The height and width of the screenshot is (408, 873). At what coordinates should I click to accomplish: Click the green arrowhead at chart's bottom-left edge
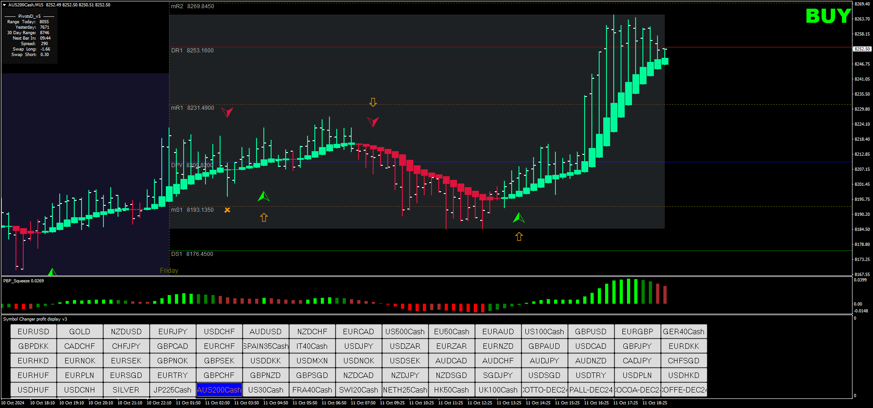coord(52,272)
